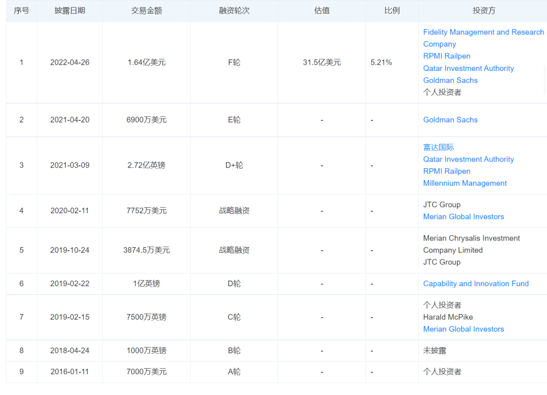
Task: Select 个人投资者 in the F轮 row
Action: tap(442, 93)
